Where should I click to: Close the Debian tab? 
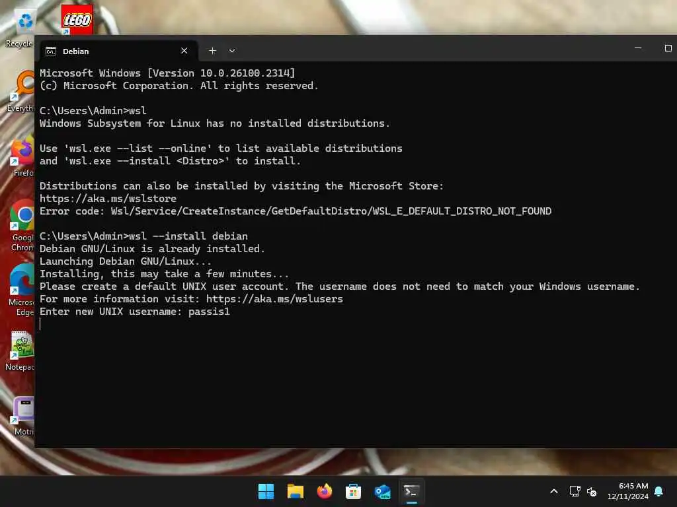coord(184,51)
